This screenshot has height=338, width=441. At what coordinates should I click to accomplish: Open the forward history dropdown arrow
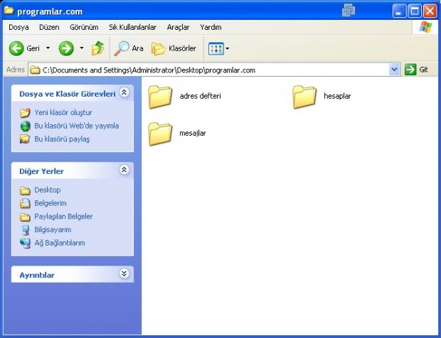click(x=82, y=48)
